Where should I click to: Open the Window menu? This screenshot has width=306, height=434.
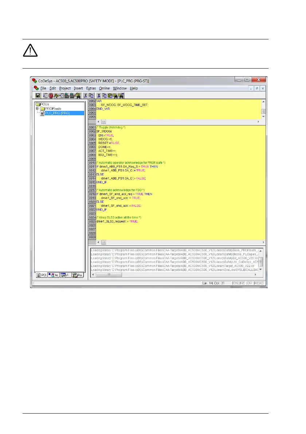(x=120, y=88)
